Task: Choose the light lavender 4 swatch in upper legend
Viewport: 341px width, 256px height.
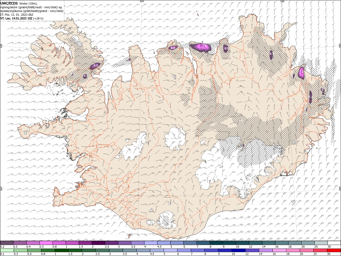Action: click(x=151, y=243)
